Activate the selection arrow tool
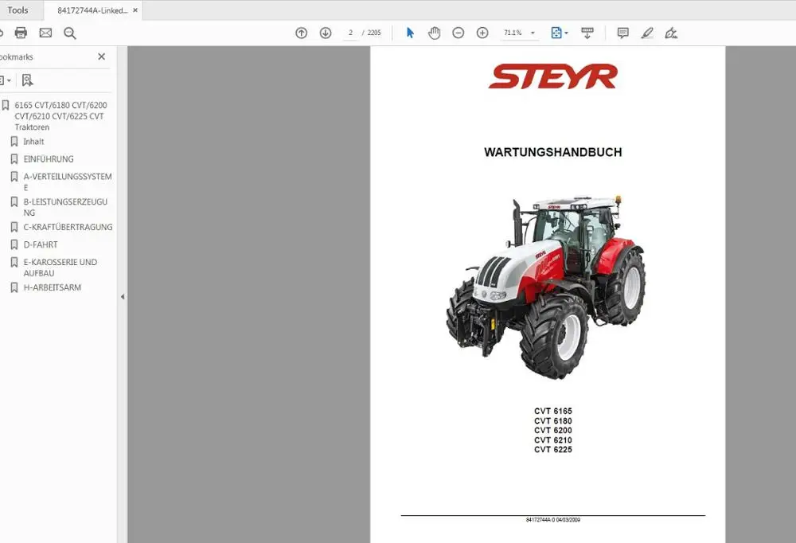 pos(409,33)
